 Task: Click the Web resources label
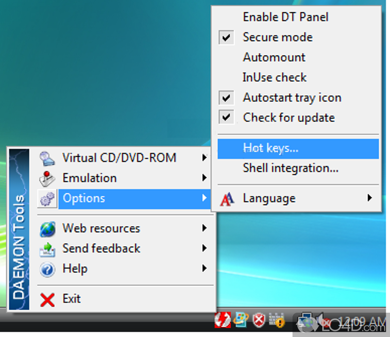[x=101, y=228]
